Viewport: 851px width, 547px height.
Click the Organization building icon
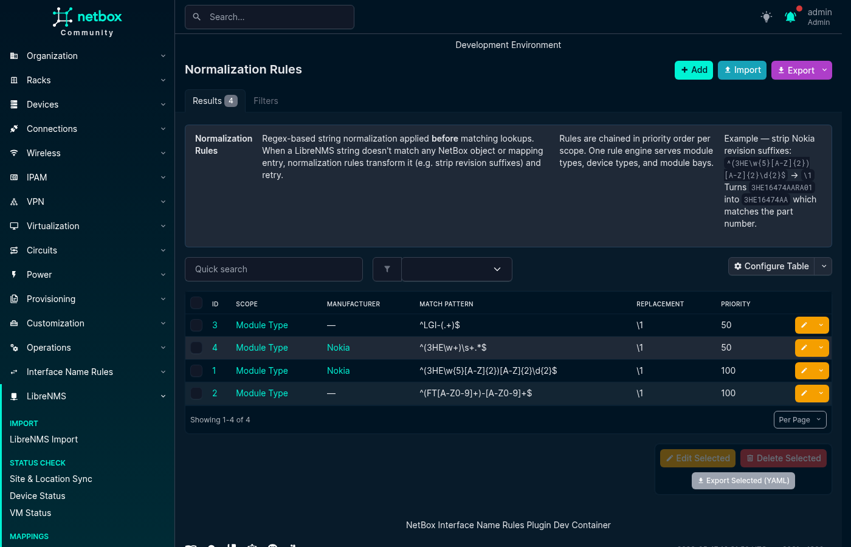coord(14,56)
